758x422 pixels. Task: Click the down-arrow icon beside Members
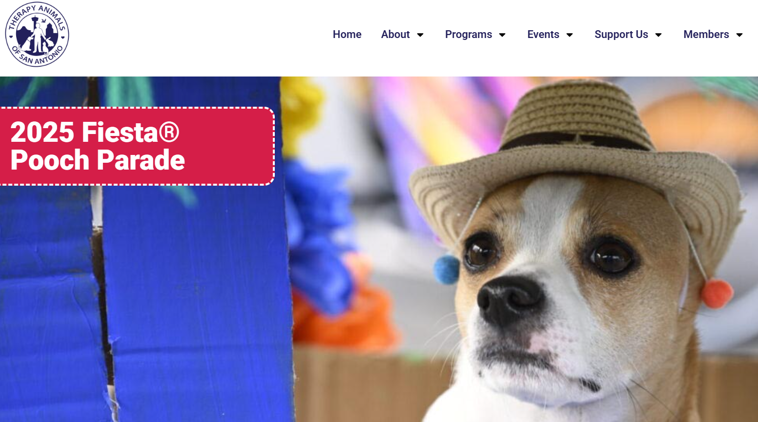click(x=739, y=35)
